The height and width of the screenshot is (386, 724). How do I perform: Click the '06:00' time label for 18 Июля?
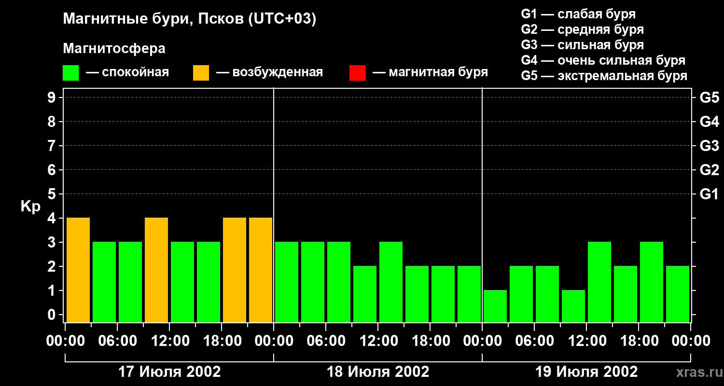click(x=326, y=341)
